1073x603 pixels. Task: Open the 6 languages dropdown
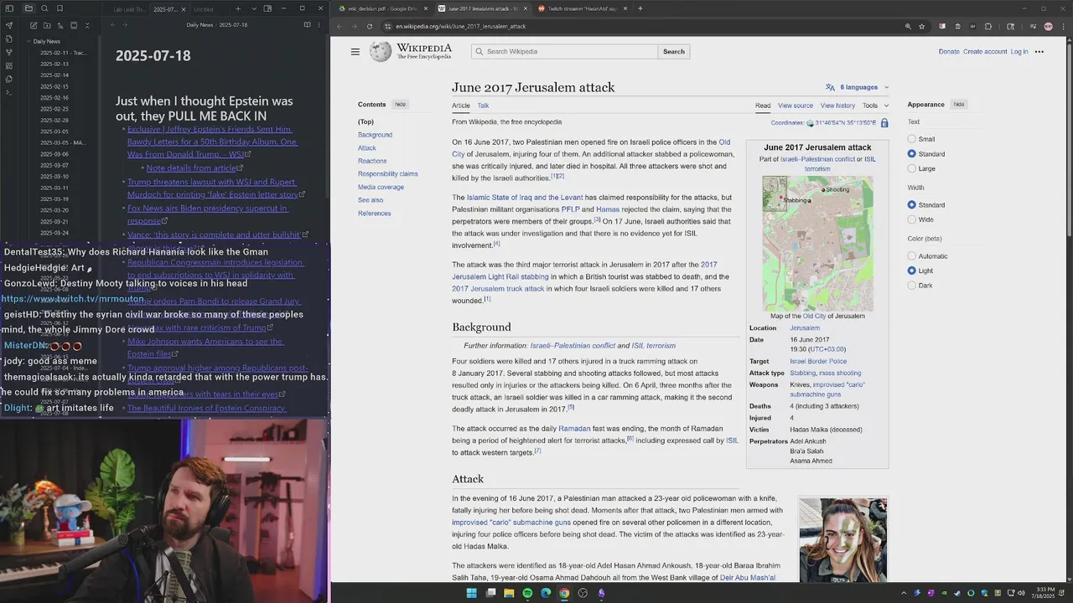point(857,87)
